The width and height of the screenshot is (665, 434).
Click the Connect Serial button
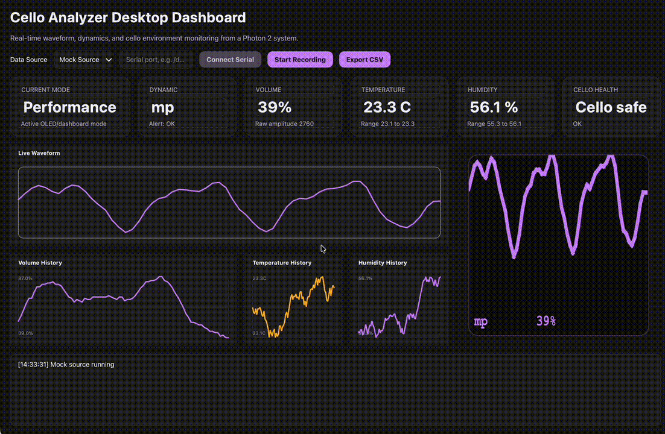click(231, 60)
